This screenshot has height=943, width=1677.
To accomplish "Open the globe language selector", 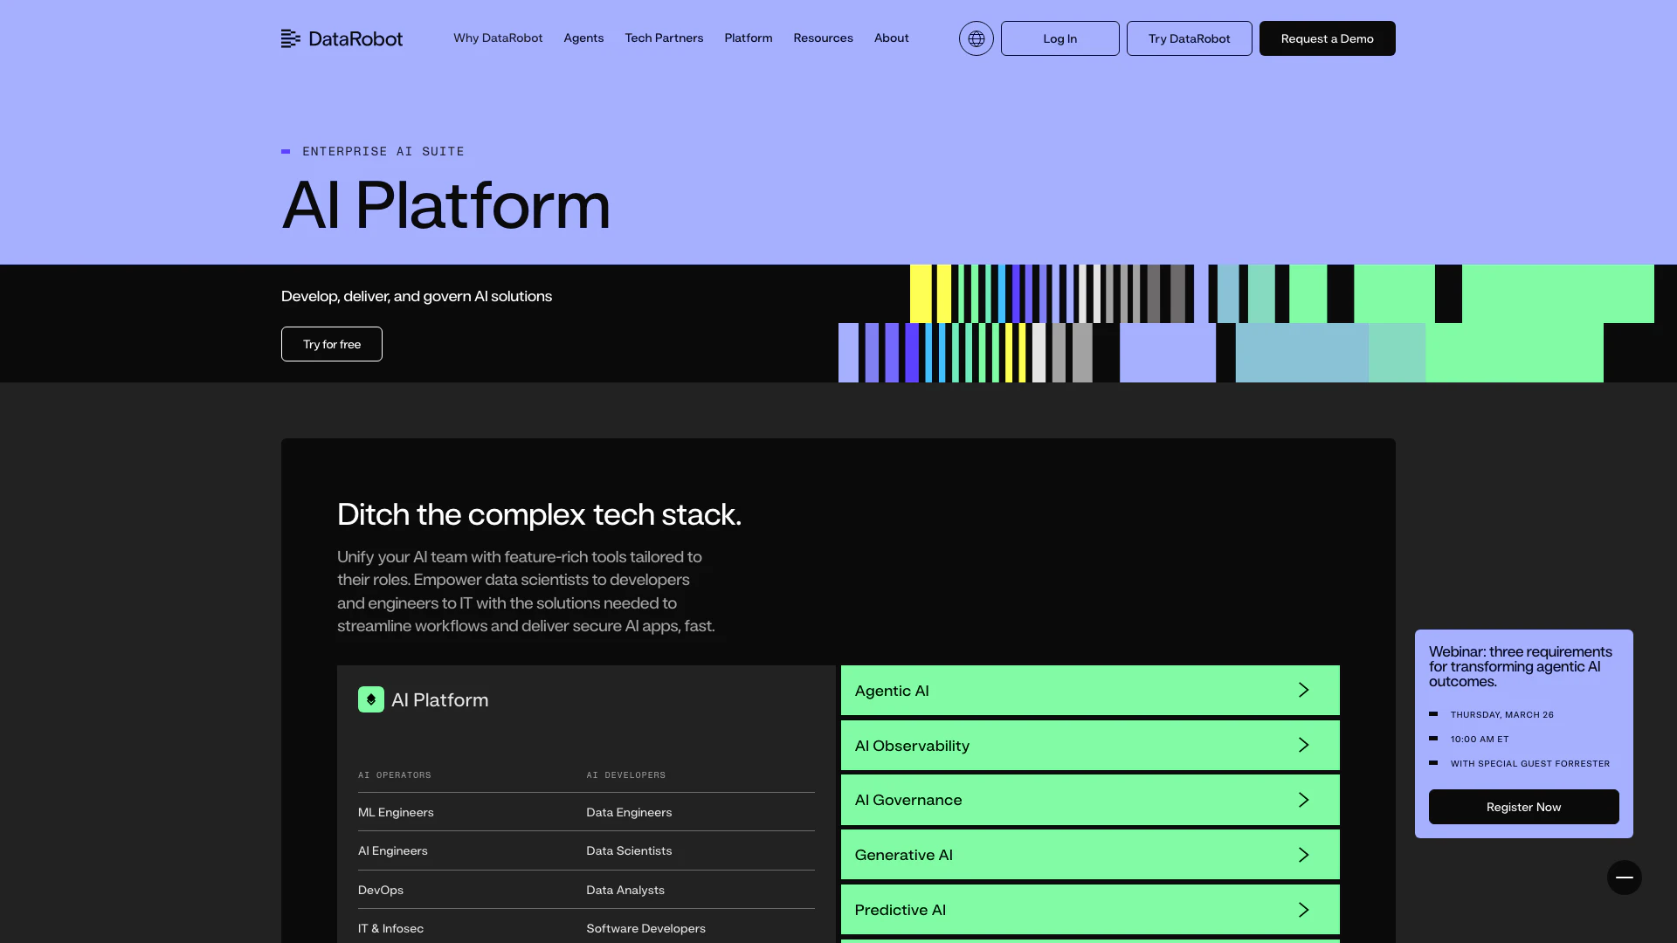I will (976, 38).
